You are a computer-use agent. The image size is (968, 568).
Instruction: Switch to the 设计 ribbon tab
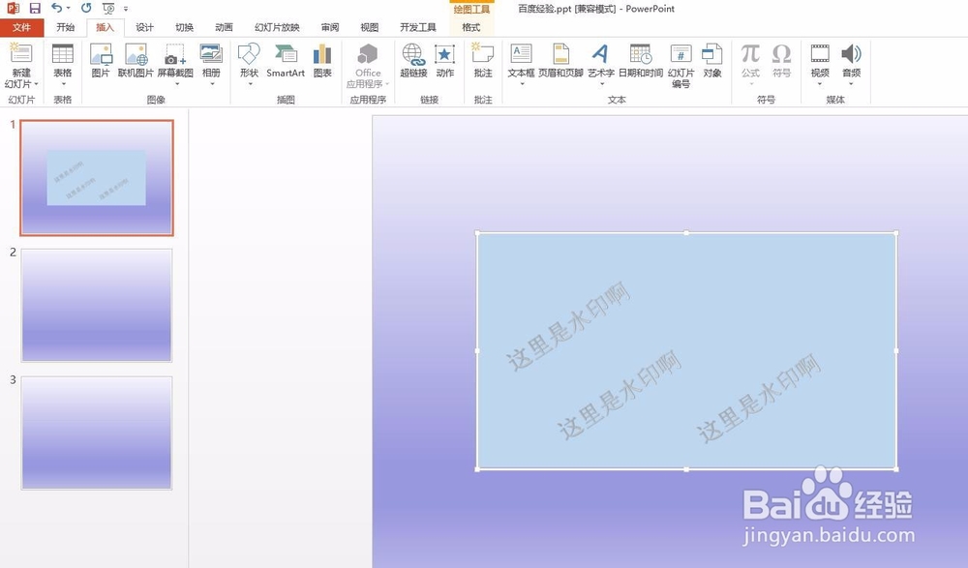pos(144,27)
